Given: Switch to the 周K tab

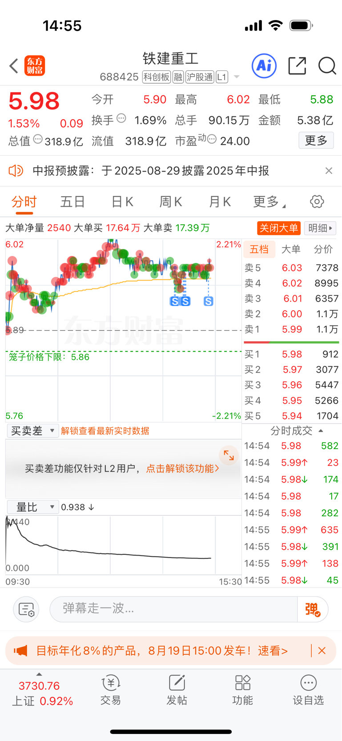Looking at the screenshot, I should (x=171, y=202).
